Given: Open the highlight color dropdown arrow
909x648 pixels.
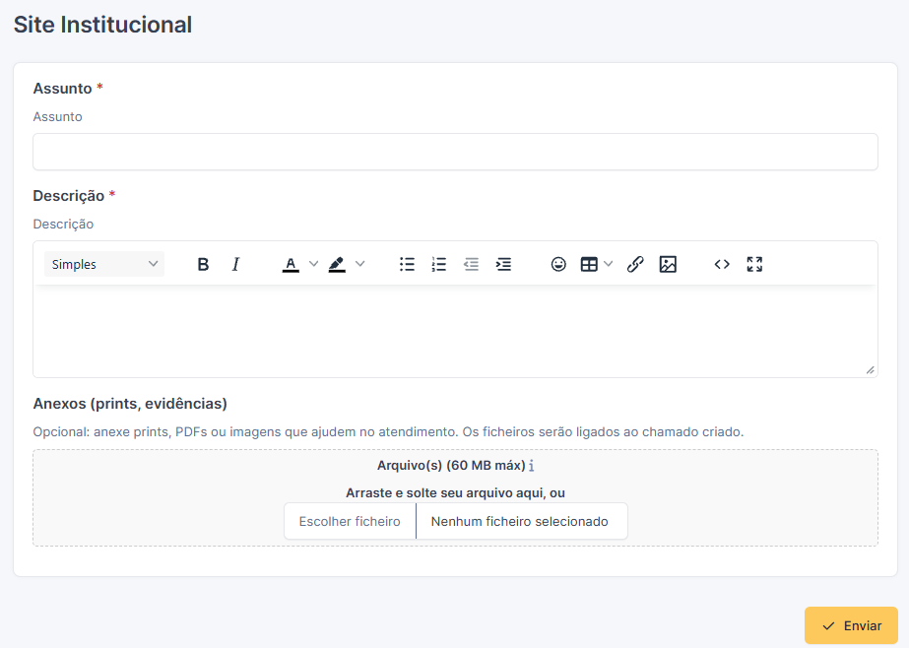Looking at the screenshot, I should tap(360, 264).
